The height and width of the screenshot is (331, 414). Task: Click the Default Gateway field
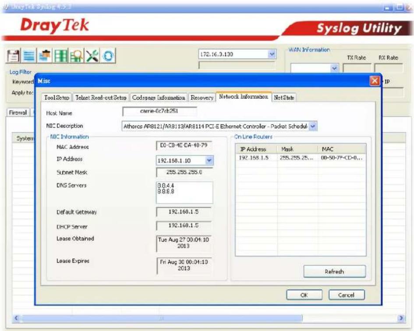coord(184,212)
